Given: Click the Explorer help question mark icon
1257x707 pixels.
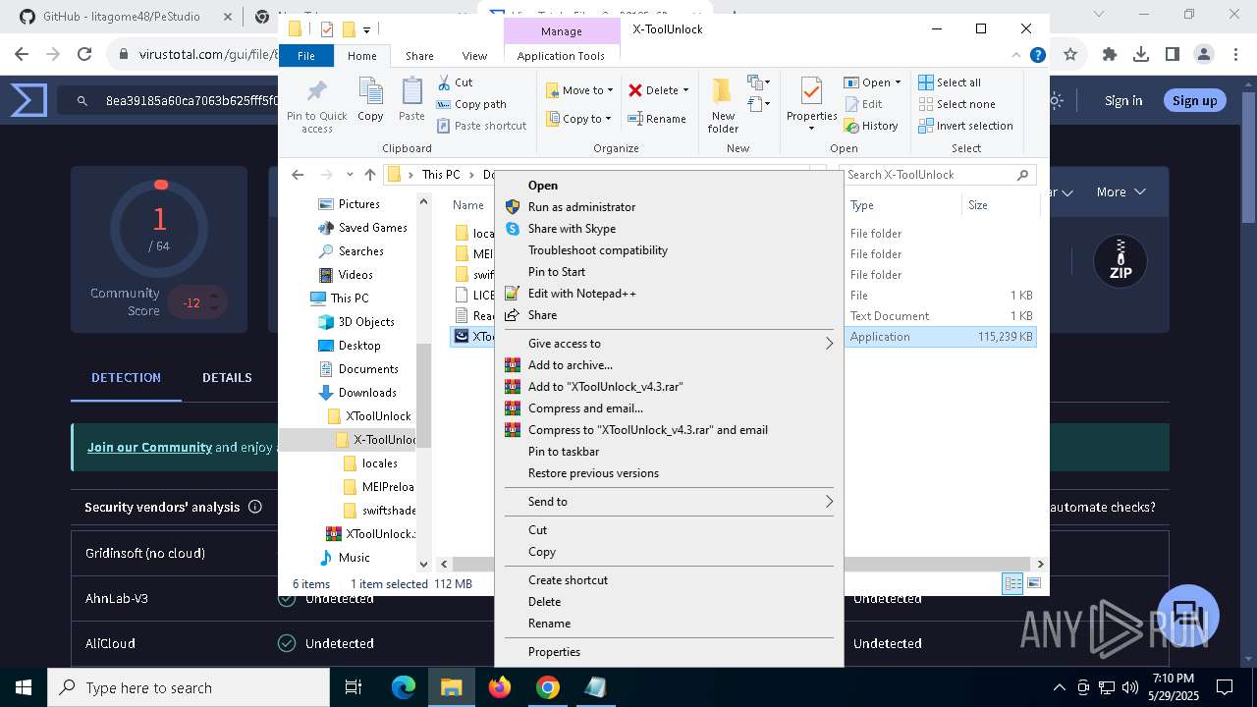Looking at the screenshot, I should pyautogui.click(x=1037, y=56).
